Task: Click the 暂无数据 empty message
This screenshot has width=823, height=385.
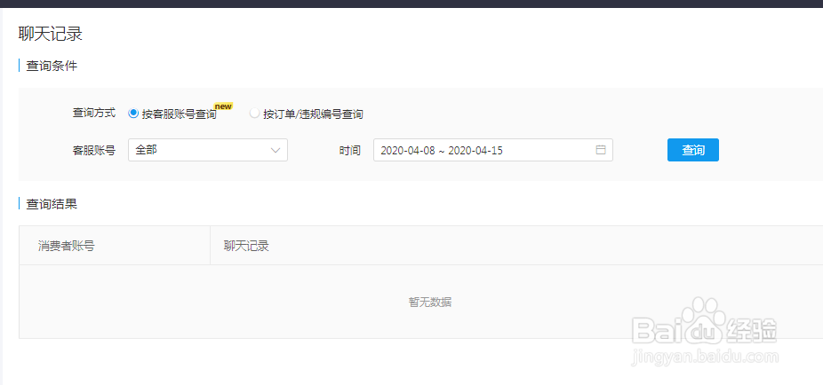Action: pos(430,302)
